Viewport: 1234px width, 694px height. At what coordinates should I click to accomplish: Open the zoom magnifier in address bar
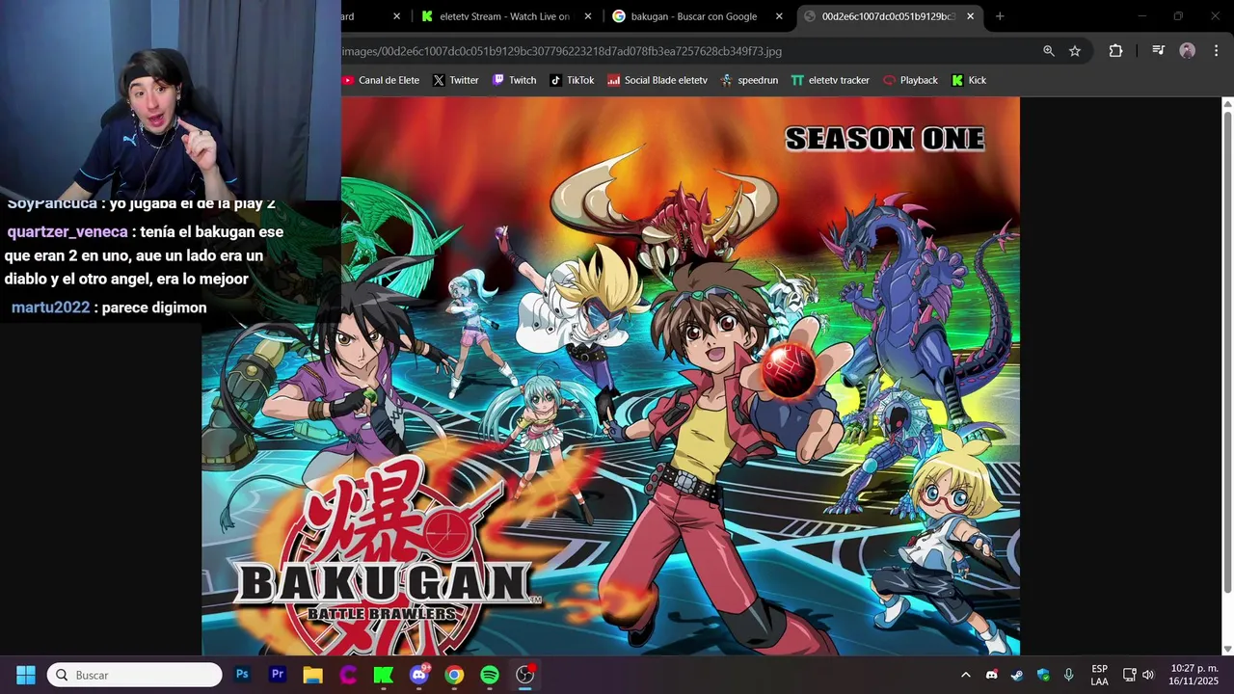click(x=1049, y=51)
